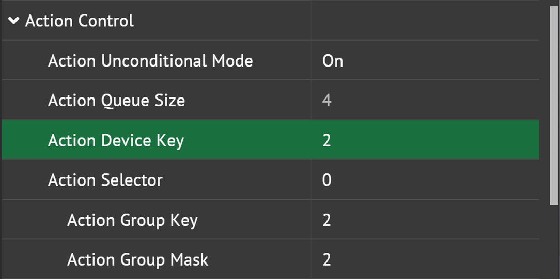Viewport: 560px width, 279px height.
Task: Click the column divider beside Action Group Key
Action: pyautogui.click(x=311, y=220)
